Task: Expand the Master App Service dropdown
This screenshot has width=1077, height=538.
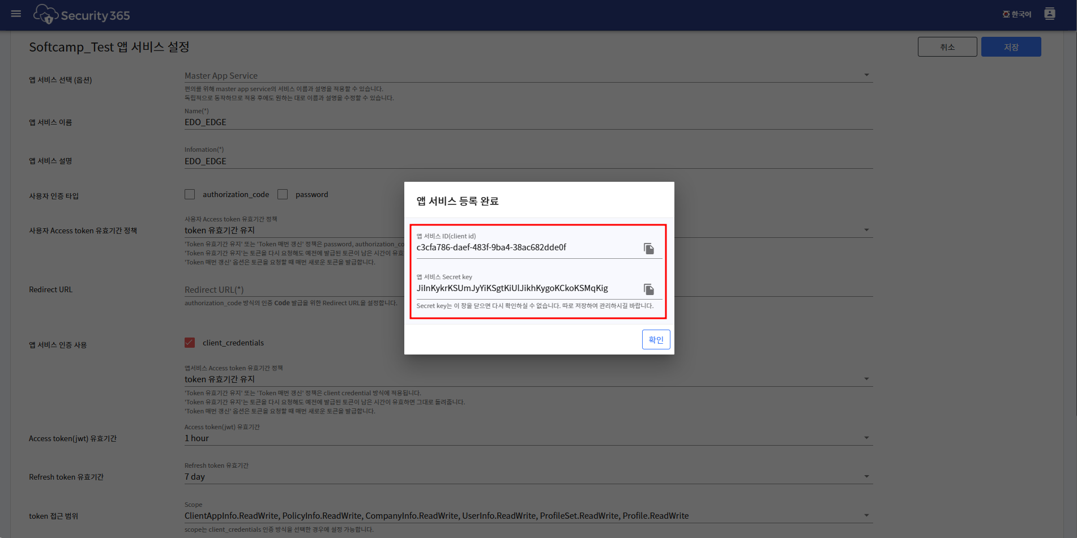Action: pyautogui.click(x=866, y=75)
